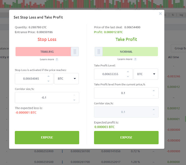Click the % scale option on chart
The image size is (186, 165).
[x=173, y=15]
